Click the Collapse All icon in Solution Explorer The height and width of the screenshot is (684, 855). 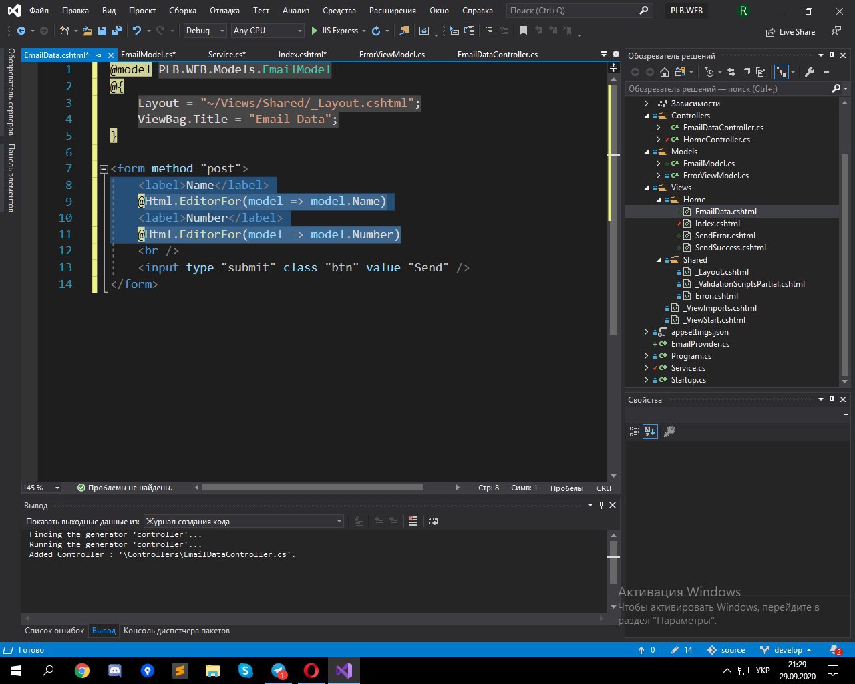[746, 72]
